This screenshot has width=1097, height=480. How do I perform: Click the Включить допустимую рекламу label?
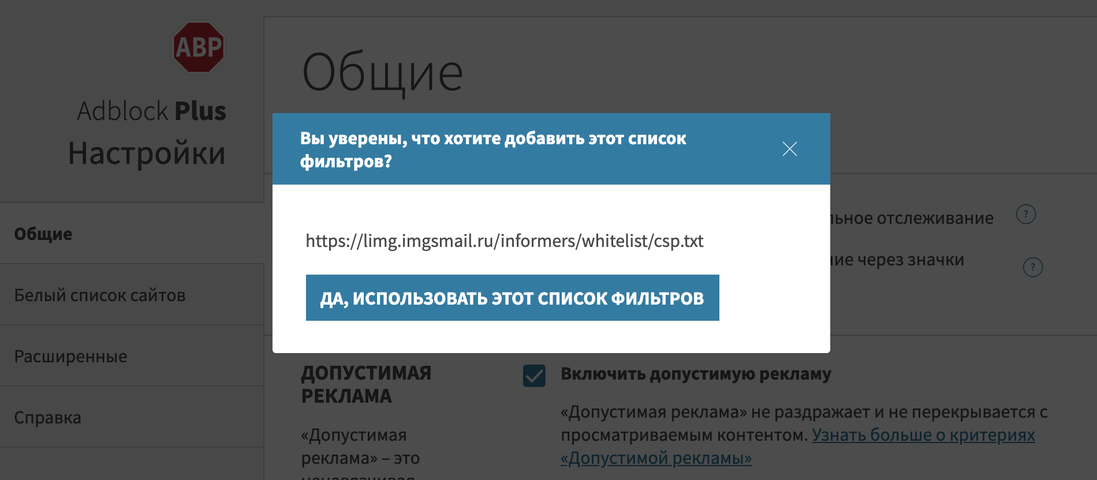pos(696,374)
